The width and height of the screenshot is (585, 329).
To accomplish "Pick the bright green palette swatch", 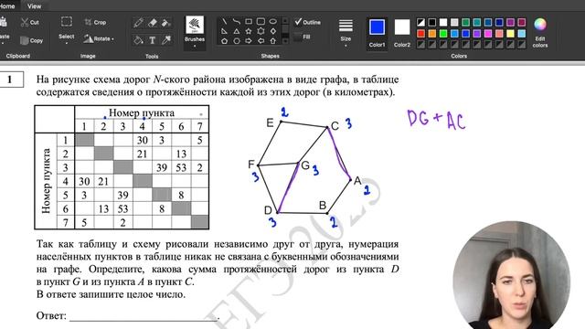I will [443, 34].
